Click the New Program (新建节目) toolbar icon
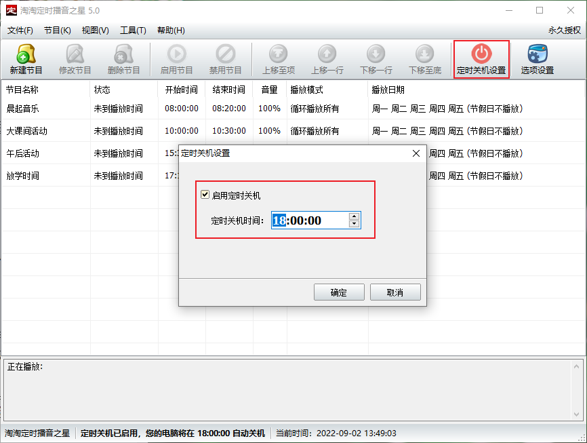Image resolution: width=587 pixels, height=443 pixels. [x=26, y=59]
